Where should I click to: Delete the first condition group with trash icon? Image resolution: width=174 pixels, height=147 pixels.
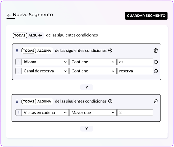(x=156, y=51)
